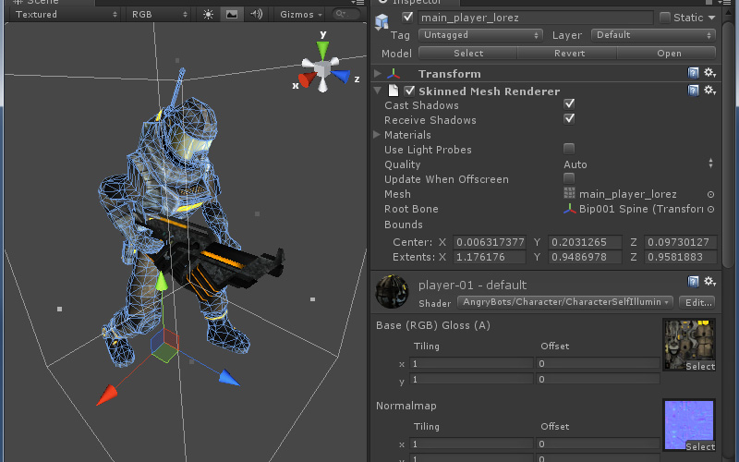Screen dimensions: 739x462
Task: Open the Tag dropdown showing Untagged
Action: pos(480,35)
